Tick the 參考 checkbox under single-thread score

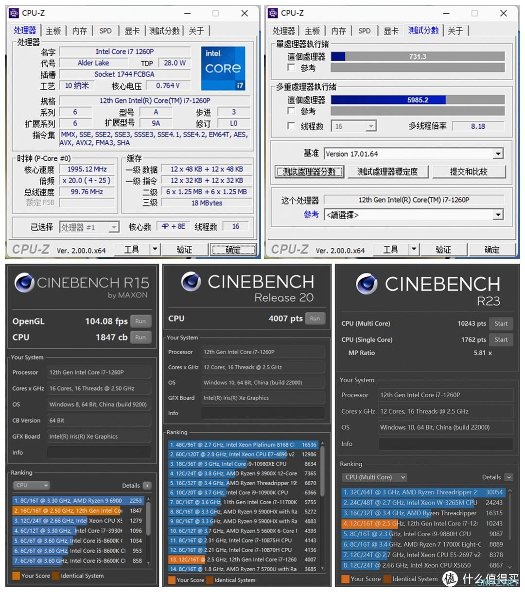[291, 68]
